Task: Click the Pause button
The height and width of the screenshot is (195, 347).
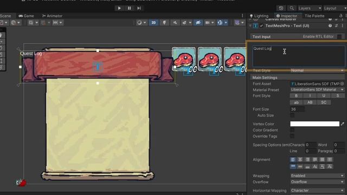Action: click(129, 8)
